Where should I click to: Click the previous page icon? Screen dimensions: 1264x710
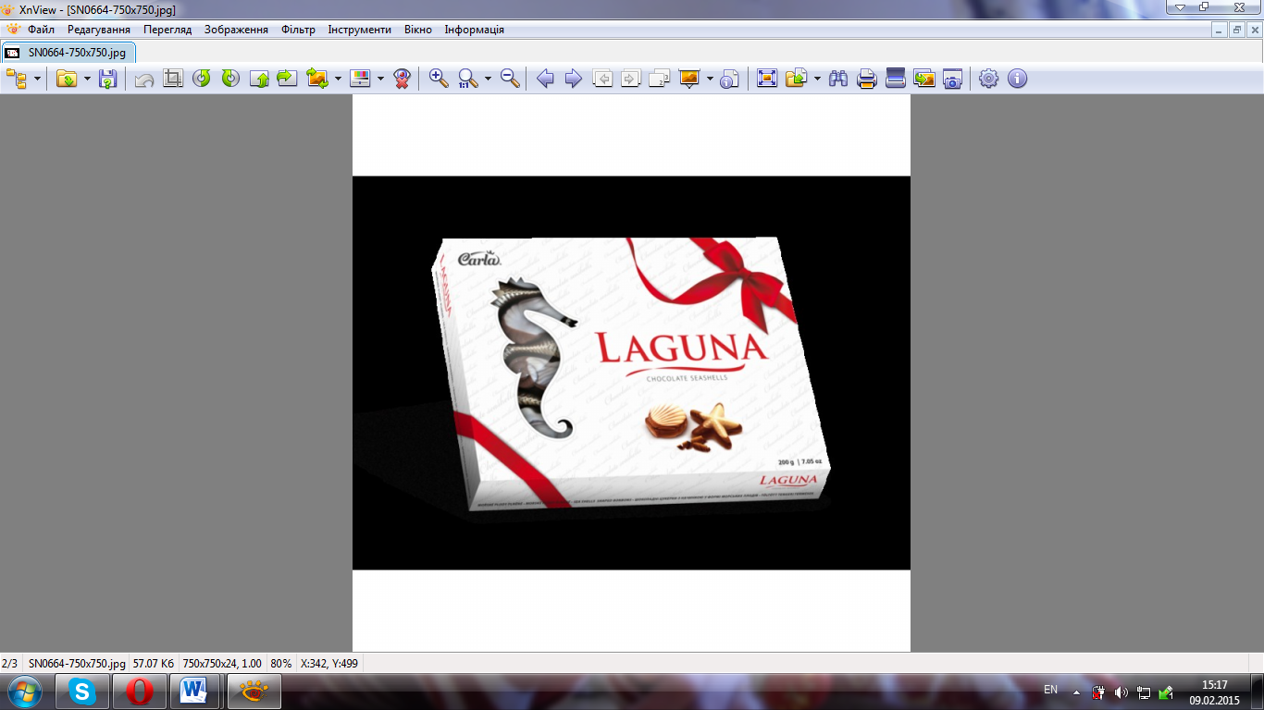point(602,79)
